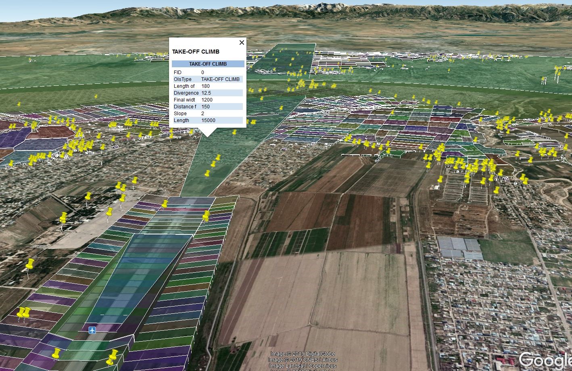The height and width of the screenshot is (371, 572).
Task: Select the Distance f row
Action: pos(208,107)
